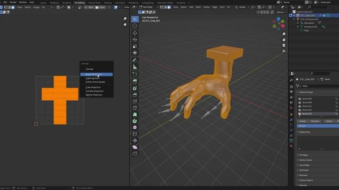Select the Inset Faces tool
The height and width of the screenshot is (190, 339).
(x=135, y=88)
